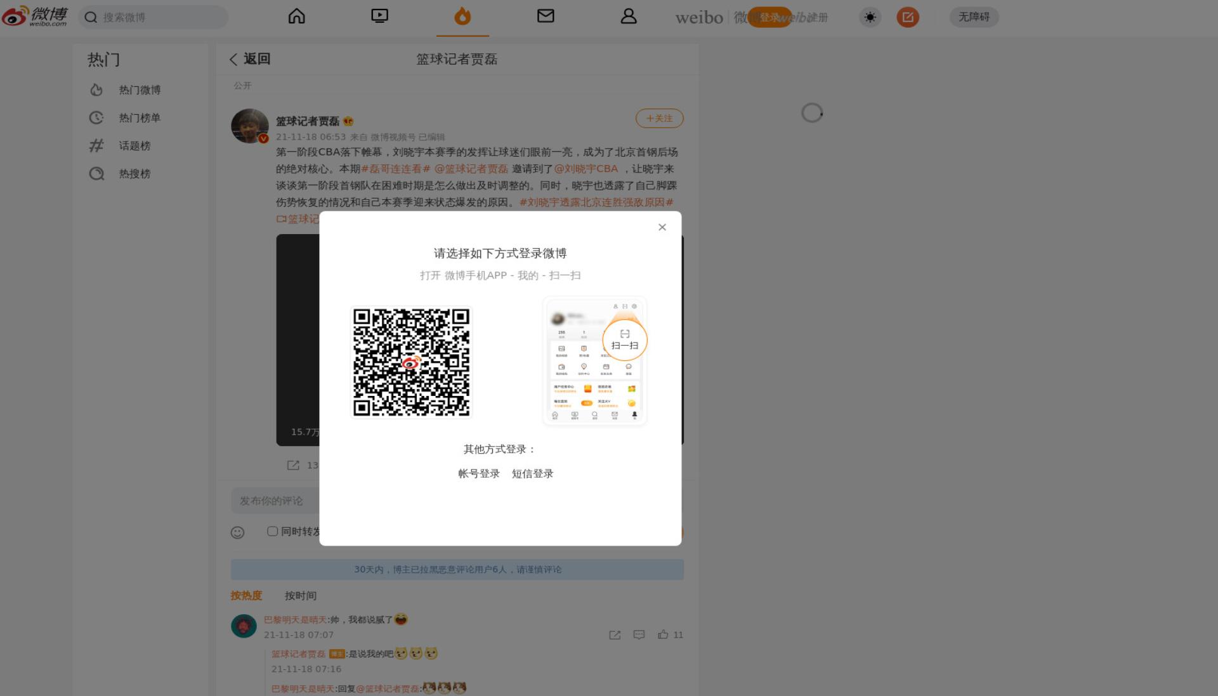
Task: Click the share/repost icon under the video
Action: 293,465
